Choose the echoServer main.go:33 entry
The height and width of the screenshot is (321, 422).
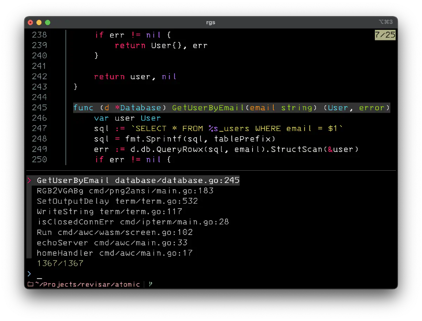pos(112,243)
